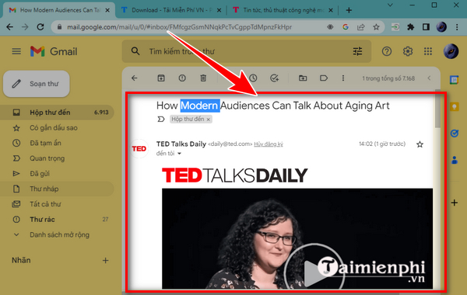Archive this email
Screen dimensions: 467x295
tap(161, 78)
